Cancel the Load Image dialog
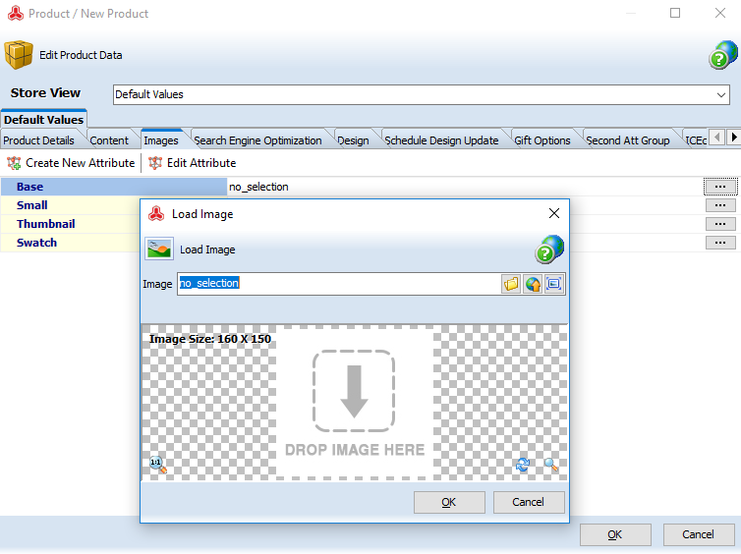This screenshot has height=554, width=741. [529, 502]
